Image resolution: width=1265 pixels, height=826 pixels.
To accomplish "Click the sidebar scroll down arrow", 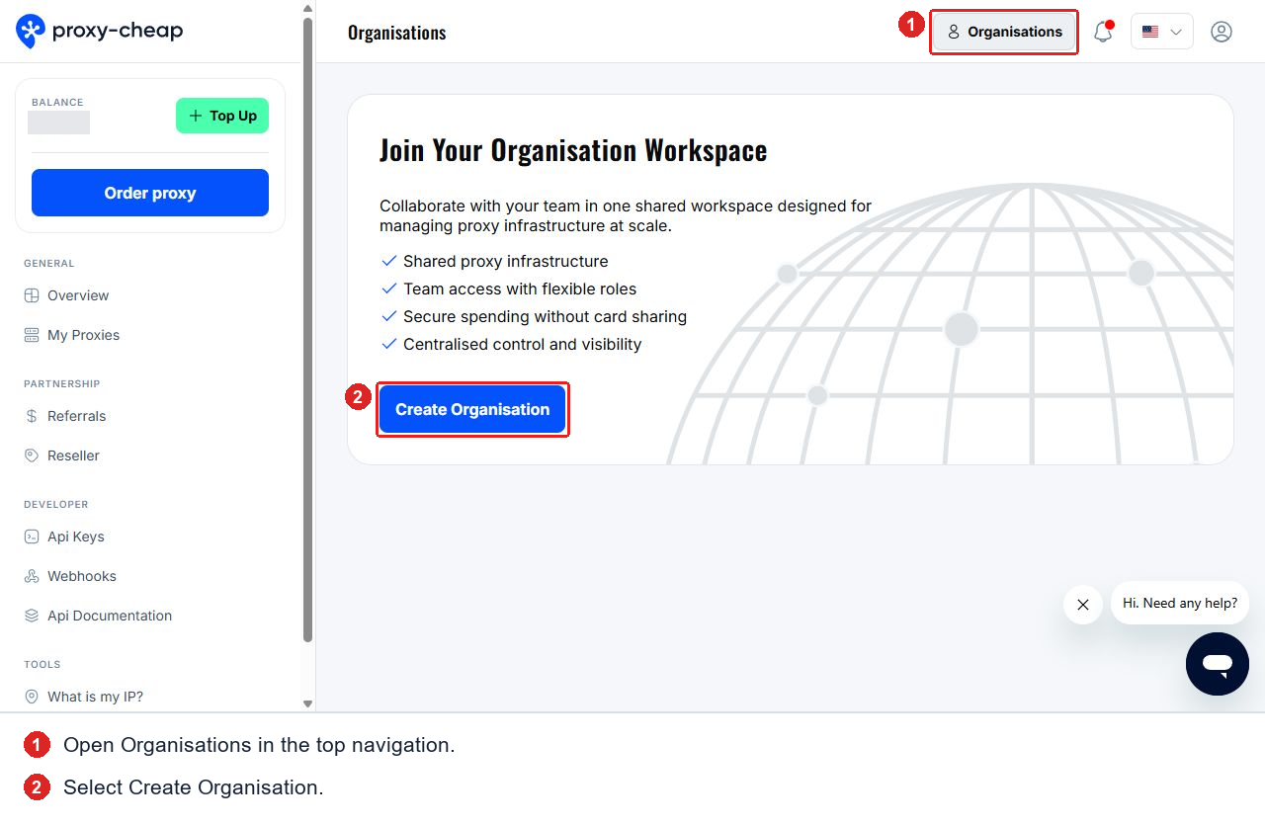I will click(307, 703).
